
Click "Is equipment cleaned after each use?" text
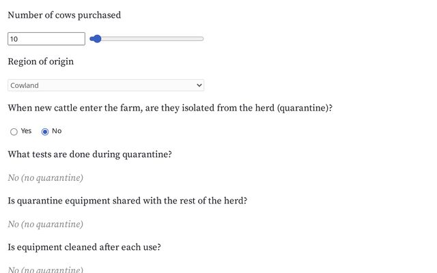[x=84, y=247]
